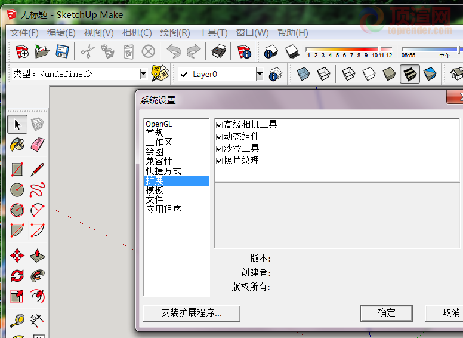Select the Move tool with red arrows
Image resolution: width=463 pixels, height=338 pixels.
(x=17, y=256)
